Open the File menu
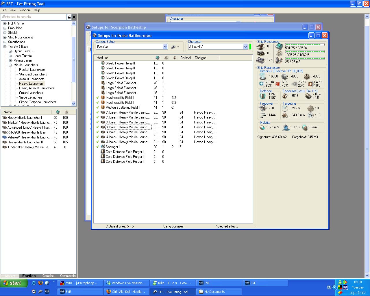Image resolution: width=370 pixels, height=296 pixels. 4,10
